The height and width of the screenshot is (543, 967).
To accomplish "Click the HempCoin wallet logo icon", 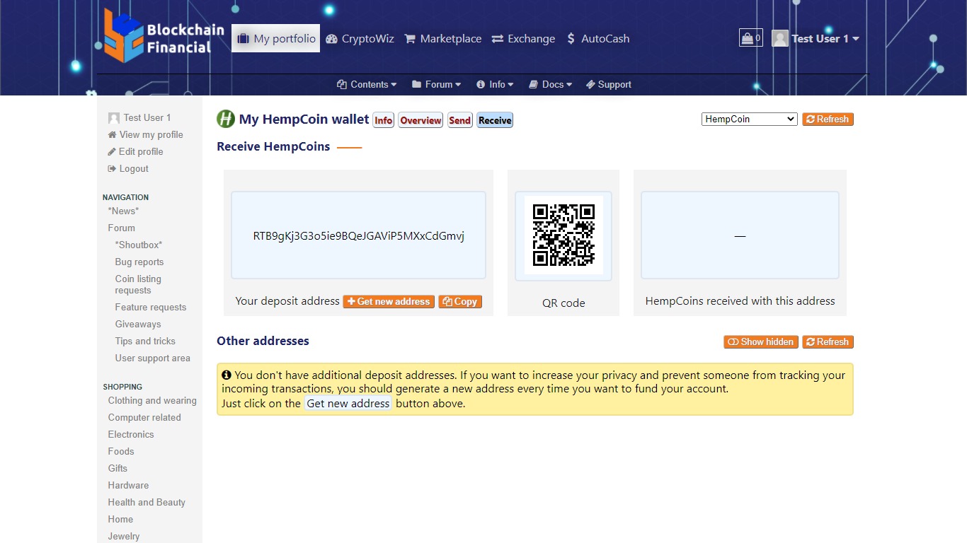I will pos(226,119).
